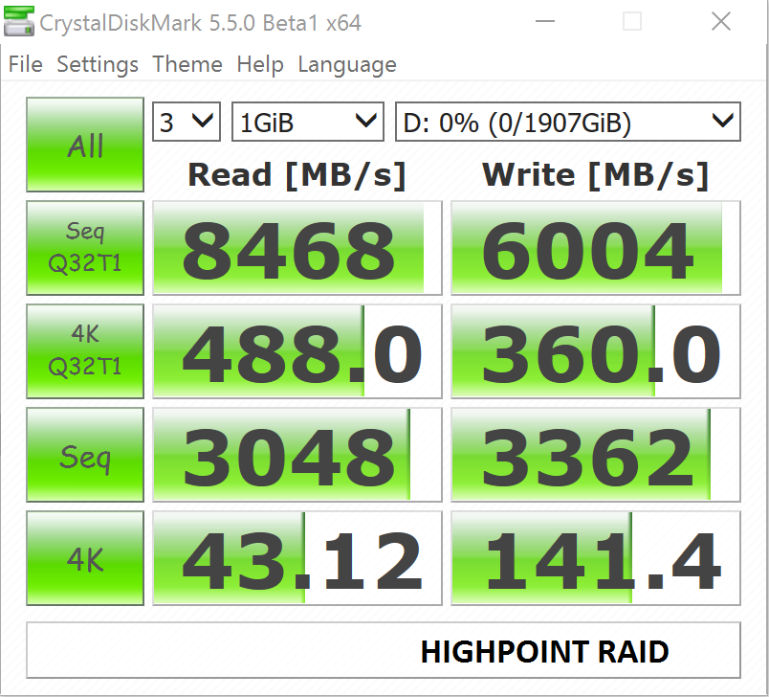Image resolution: width=769 pixels, height=697 pixels.
Task: Click the HIGHPOINT RAID comment field
Action: pyautogui.click(x=384, y=650)
